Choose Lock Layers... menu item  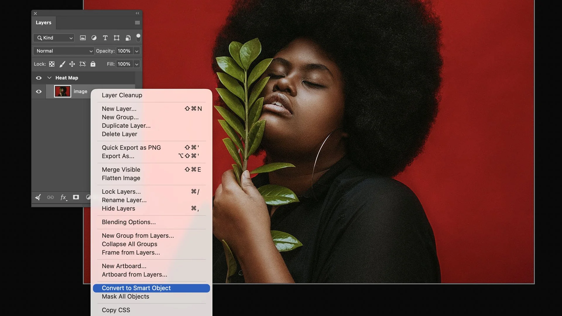pos(151,192)
